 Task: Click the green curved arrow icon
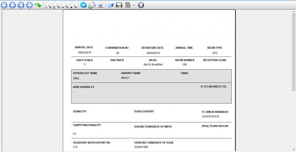38,5
